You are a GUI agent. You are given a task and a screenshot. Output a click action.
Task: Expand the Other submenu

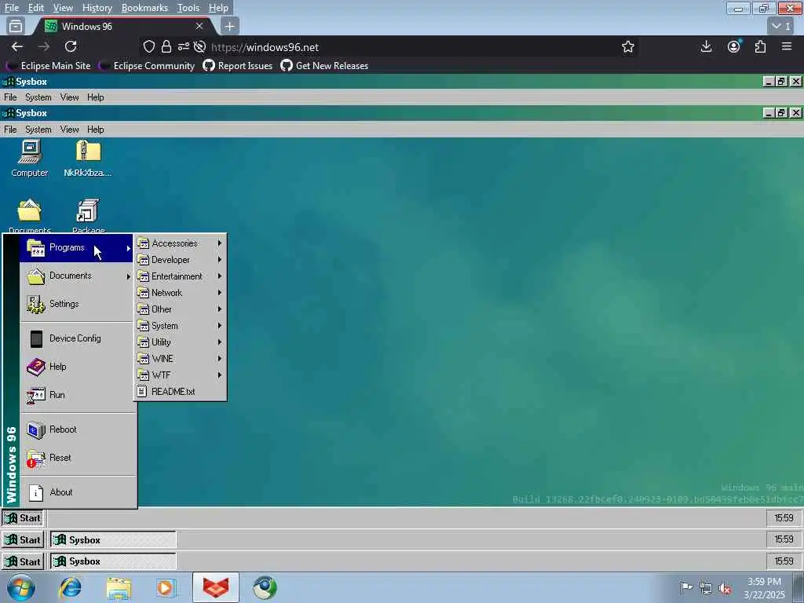pyautogui.click(x=180, y=309)
